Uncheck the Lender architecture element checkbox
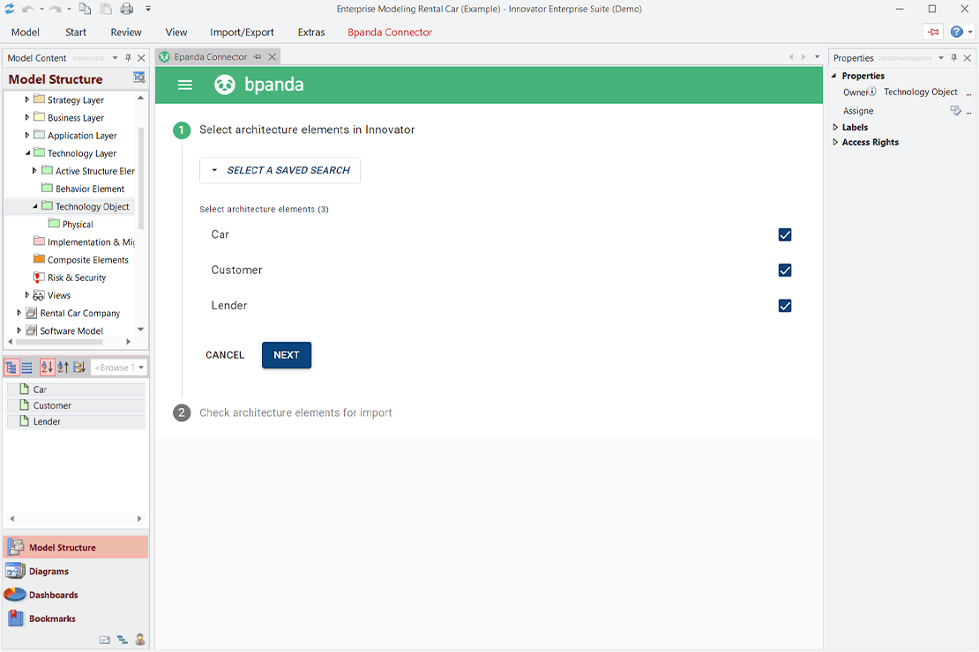Image resolution: width=979 pixels, height=652 pixels. pos(785,306)
